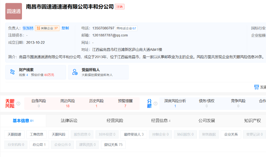Screen dimensions: 266x157
Task: Click the founding date 2013-10-22
Action: 36,42
